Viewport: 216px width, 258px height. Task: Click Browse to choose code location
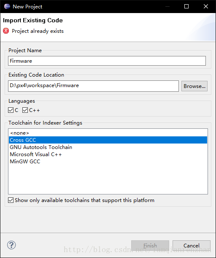[x=194, y=86]
